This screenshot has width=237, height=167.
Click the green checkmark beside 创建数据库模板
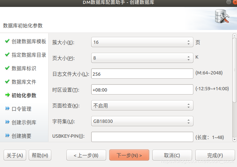coord(7,41)
